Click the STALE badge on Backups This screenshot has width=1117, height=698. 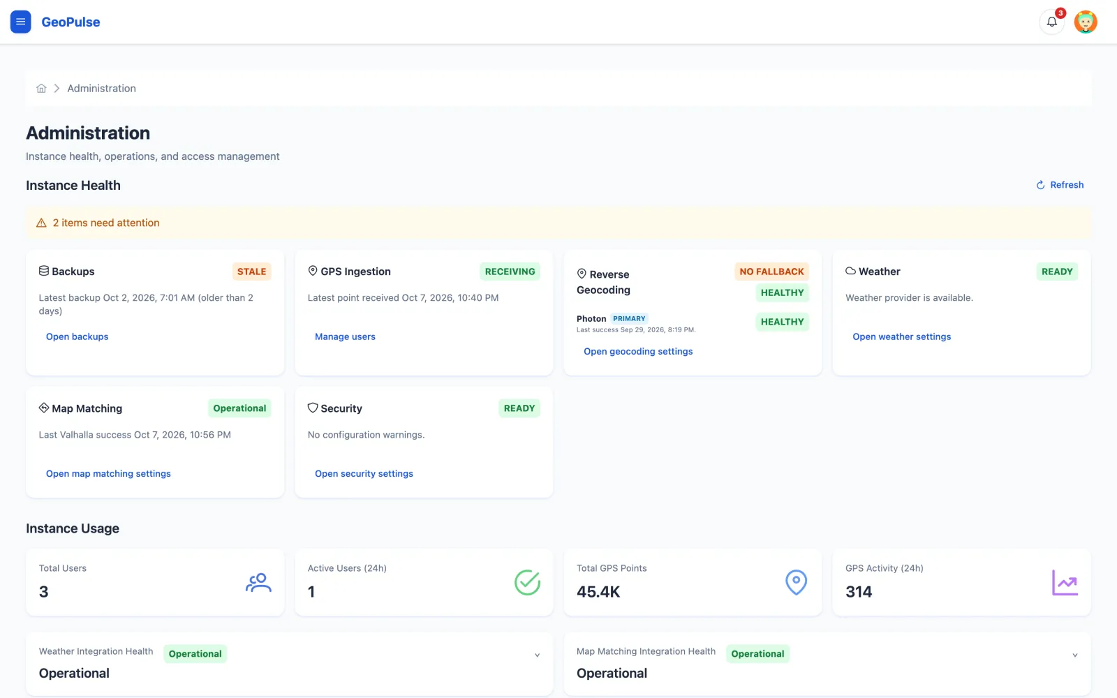(x=251, y=272)
